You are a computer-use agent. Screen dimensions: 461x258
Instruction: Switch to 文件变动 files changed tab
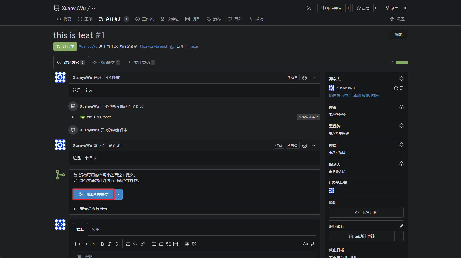tap(141, 62)
